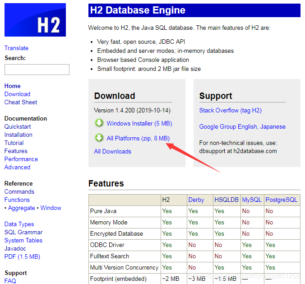The image size is (305, 284).
Task: Download Windows Installer (5 MB)
Action: point(139,123)
